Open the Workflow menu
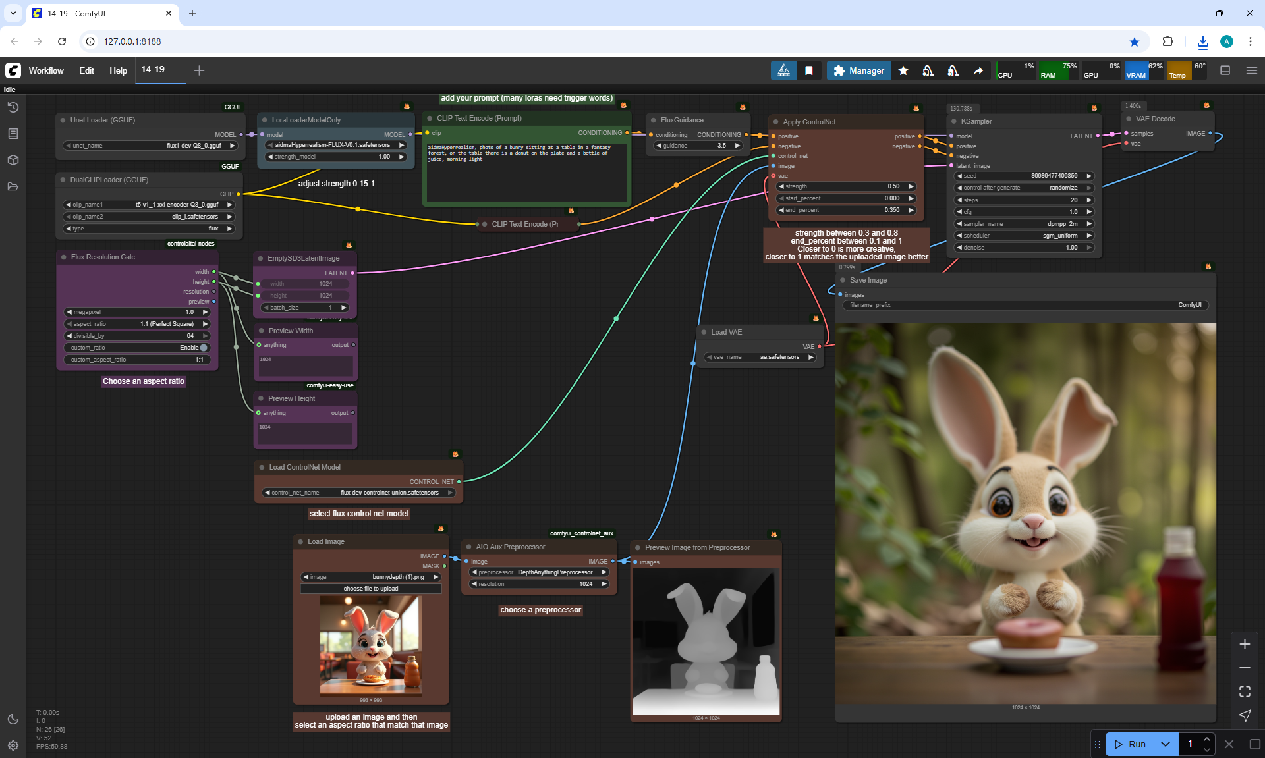This screenshot has width=1265, height=758. coord(46,70)
